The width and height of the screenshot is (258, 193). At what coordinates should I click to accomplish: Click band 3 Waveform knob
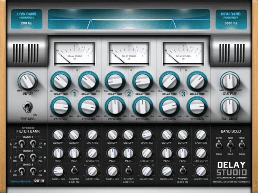pyautogui.click(x=201, y=171)
